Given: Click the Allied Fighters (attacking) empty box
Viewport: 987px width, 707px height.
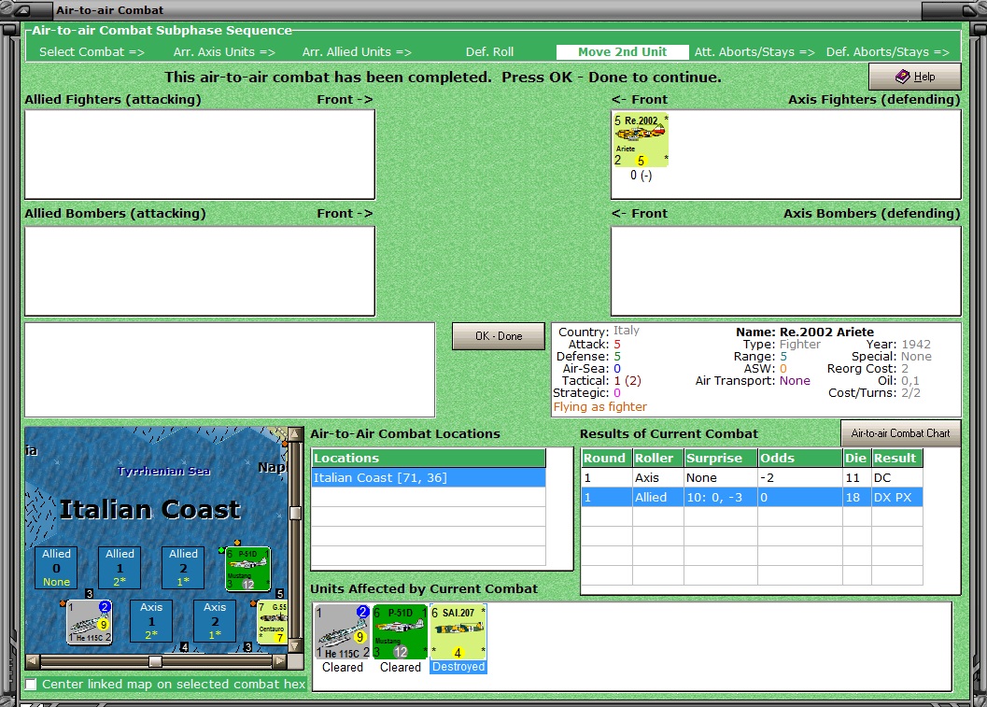Looking at the screenshot, I should click(200, 154).
